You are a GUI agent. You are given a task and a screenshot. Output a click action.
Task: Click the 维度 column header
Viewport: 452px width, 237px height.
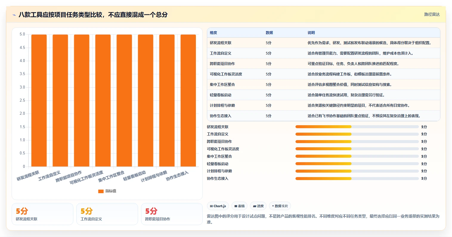(x=213, y=33)
